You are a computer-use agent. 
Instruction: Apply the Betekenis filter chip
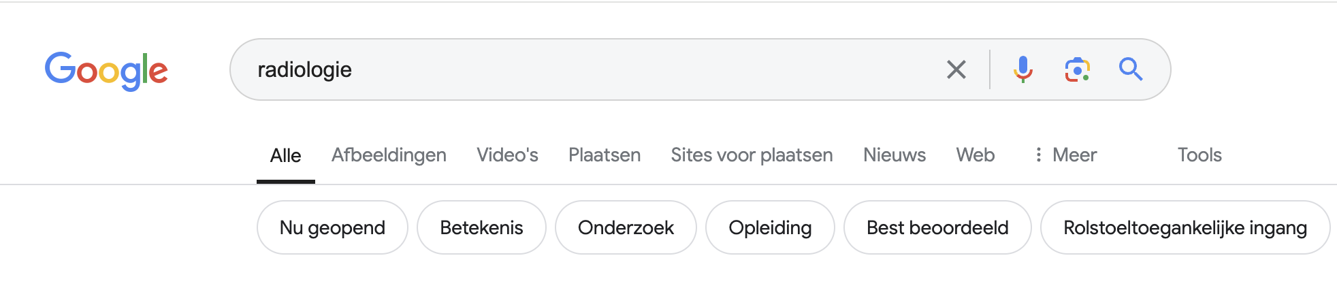[481, 227]
